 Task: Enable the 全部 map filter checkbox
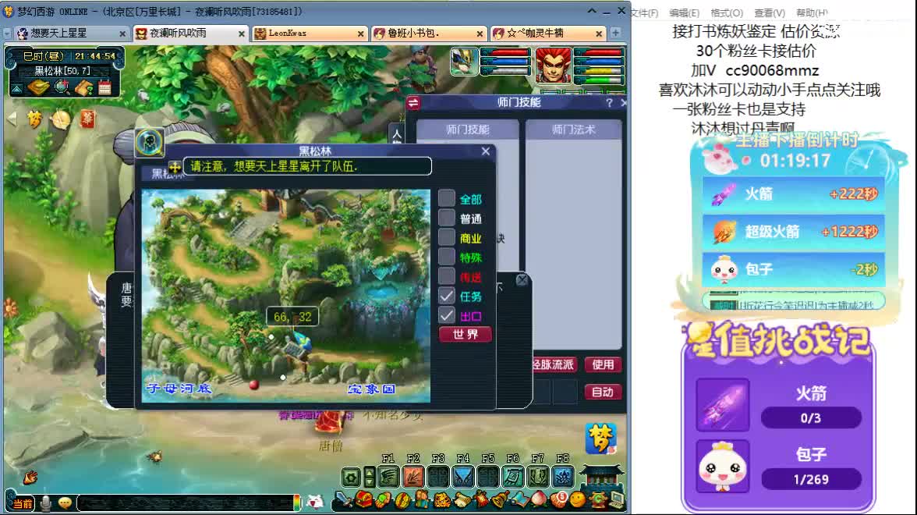tap(448, 198)
